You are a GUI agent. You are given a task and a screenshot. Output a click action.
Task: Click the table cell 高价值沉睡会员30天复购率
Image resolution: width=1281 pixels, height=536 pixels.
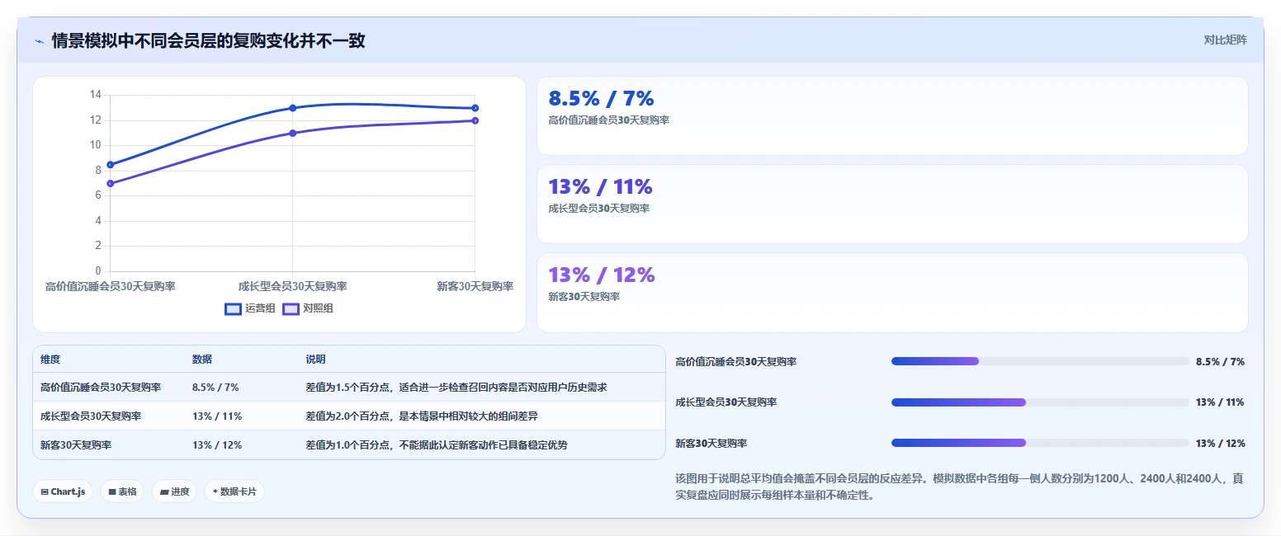pyautogui.click(x=101, y=387)
